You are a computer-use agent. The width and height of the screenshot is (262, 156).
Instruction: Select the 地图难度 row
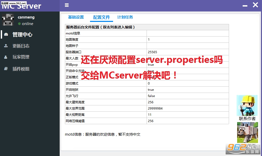(x=147, y=40)
